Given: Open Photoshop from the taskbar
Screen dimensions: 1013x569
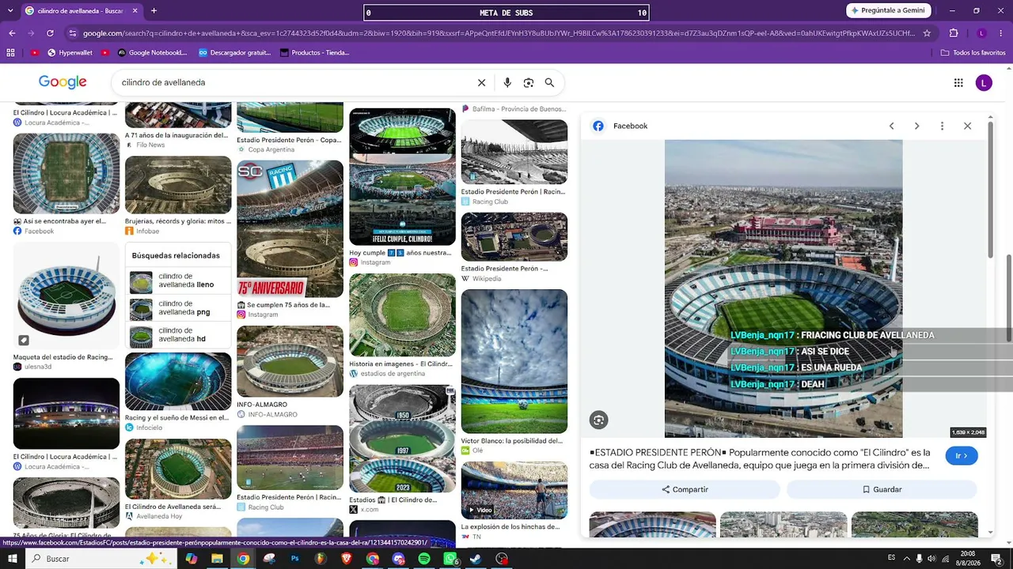Looking at the screenshot, I should (295, 559).
